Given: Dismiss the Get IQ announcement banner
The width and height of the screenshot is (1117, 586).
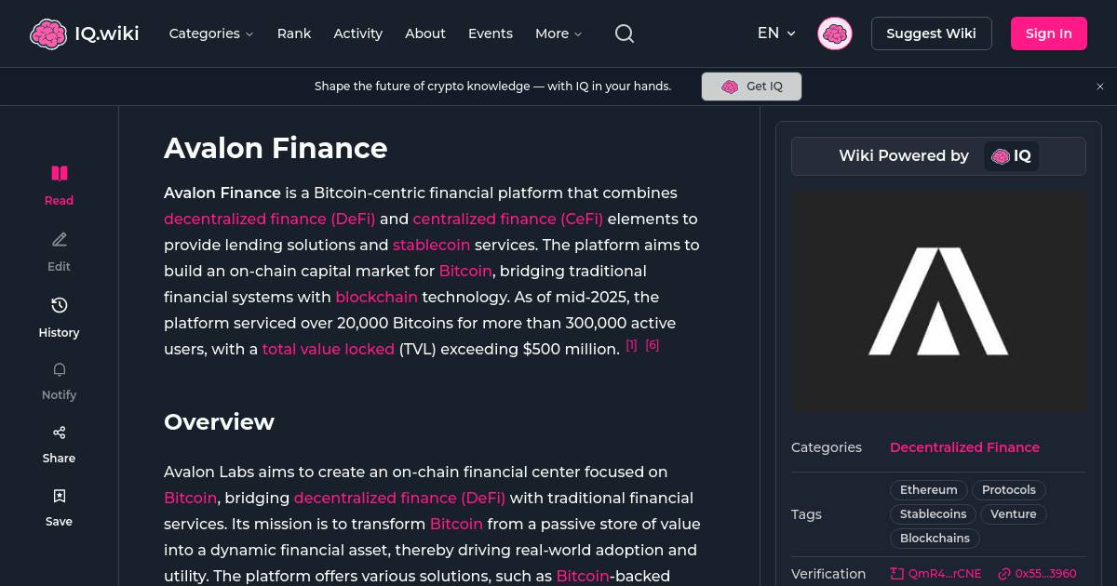Looking at the screenshot, I should 1100,86.
